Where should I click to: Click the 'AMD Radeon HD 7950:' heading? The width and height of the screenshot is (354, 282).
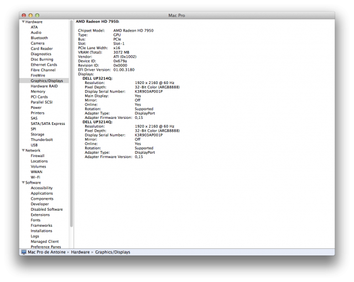click(x=97, y=22)
